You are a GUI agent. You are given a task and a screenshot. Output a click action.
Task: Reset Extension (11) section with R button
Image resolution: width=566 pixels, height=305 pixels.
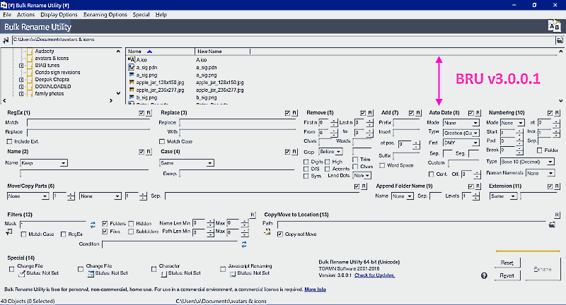[557, 186]
